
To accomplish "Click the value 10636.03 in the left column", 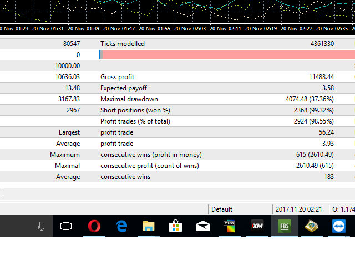I will tap(68, 77).
